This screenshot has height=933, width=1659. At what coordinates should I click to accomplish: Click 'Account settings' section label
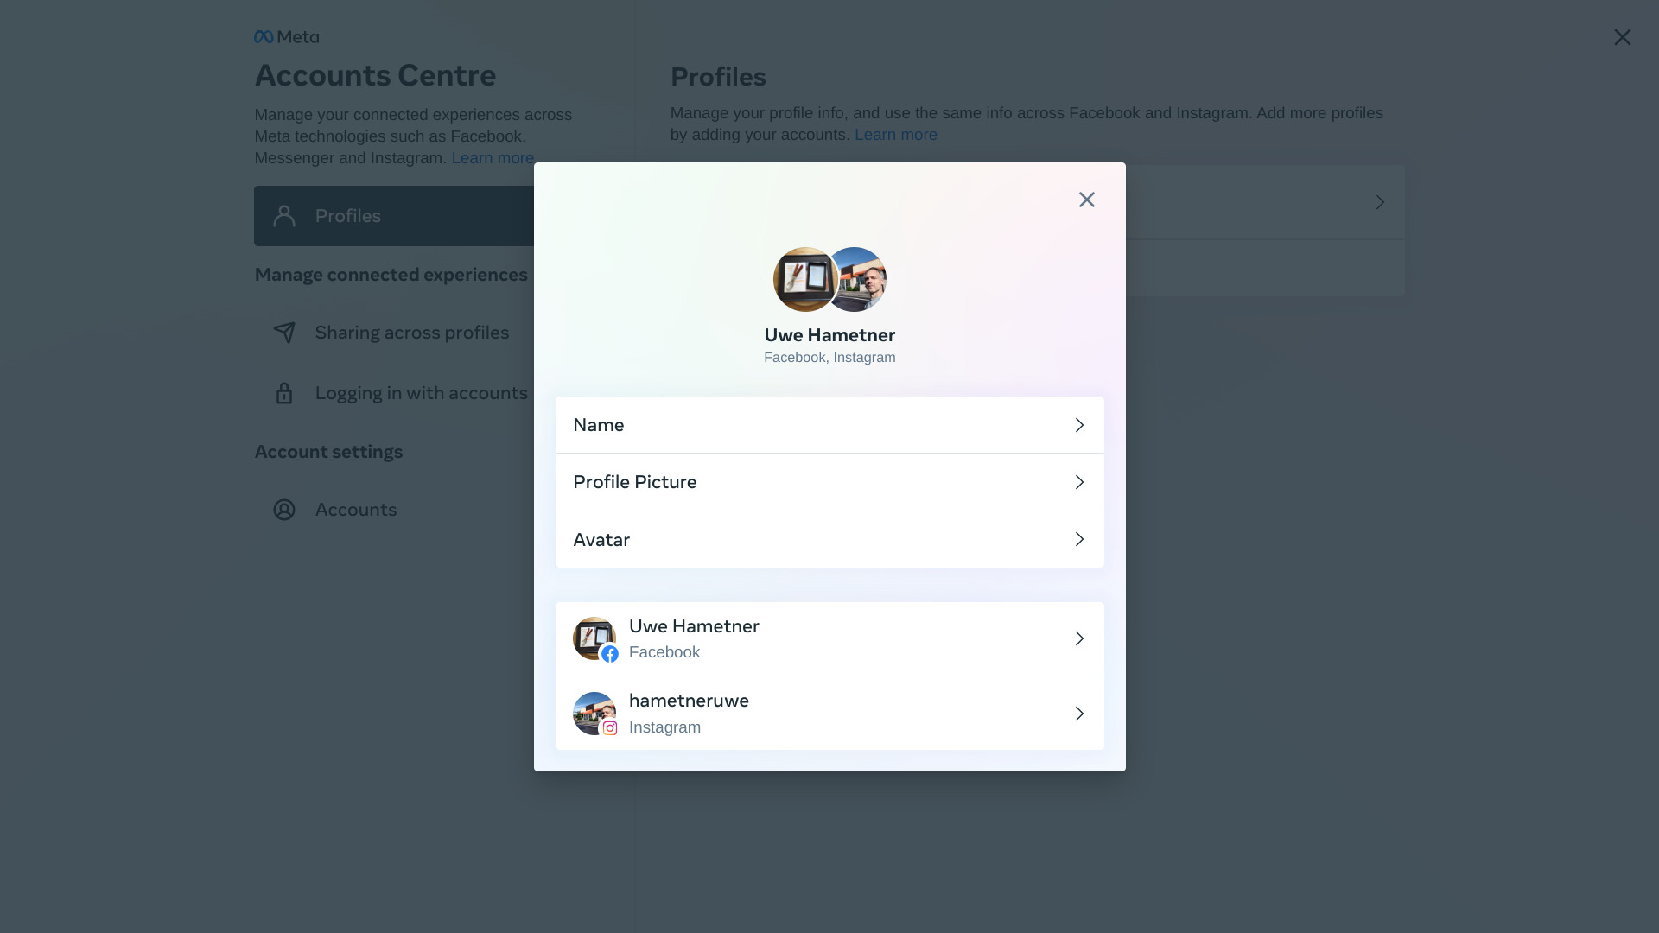coord(328,452)
